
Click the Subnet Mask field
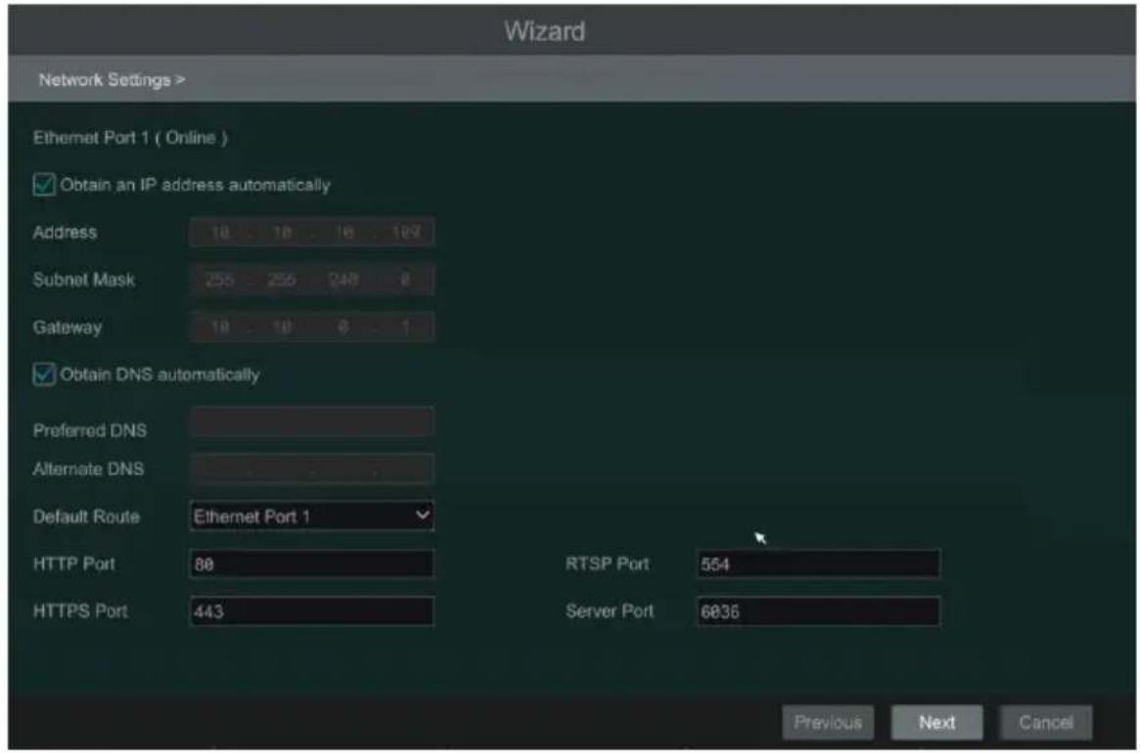pos(312,280)
